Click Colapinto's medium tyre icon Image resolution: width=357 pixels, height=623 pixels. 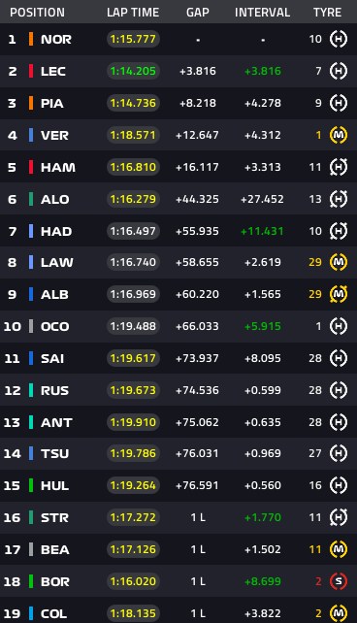[339, 613]
